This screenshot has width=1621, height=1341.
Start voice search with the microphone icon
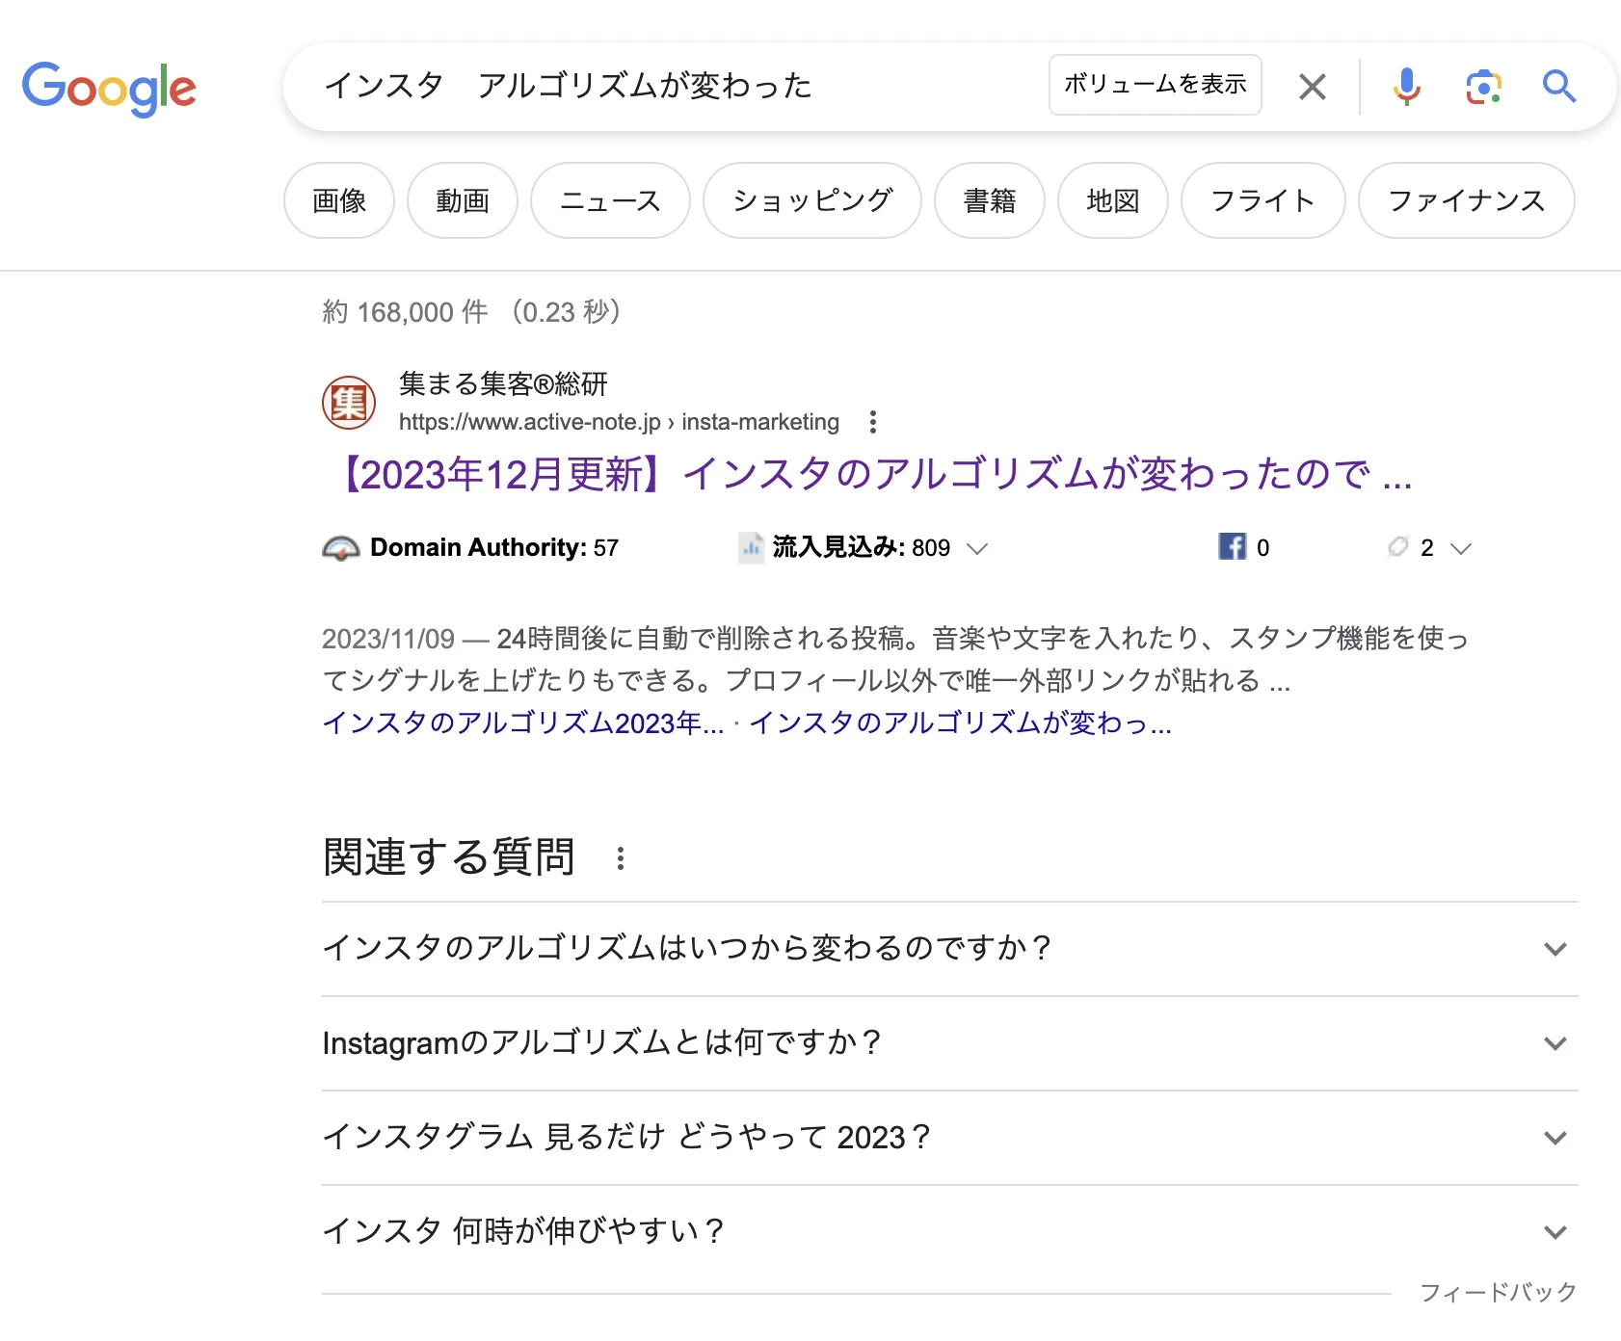click(x=1406, y=87)
